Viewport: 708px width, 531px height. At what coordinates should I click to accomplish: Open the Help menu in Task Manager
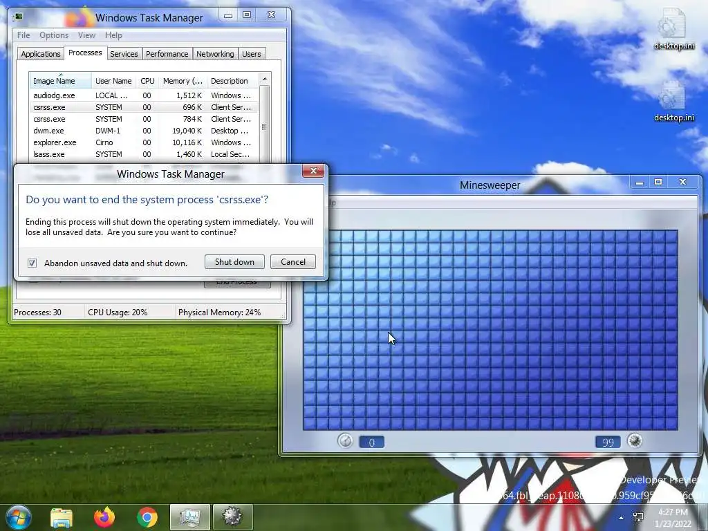(x=113, y=35)
